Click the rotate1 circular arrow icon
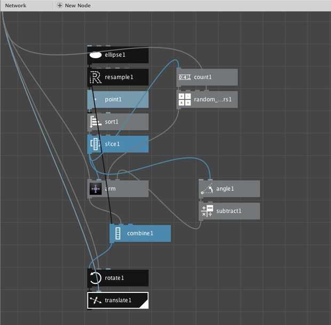Image resolution: width=331 pixels, height=325 pixels. [96, 278]
